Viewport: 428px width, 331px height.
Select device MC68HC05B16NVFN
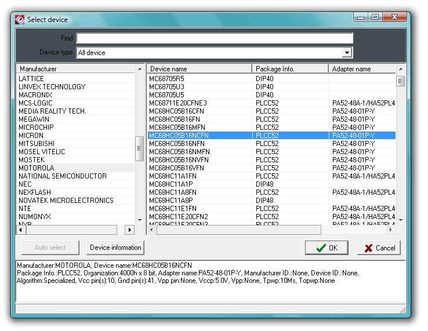271,159
